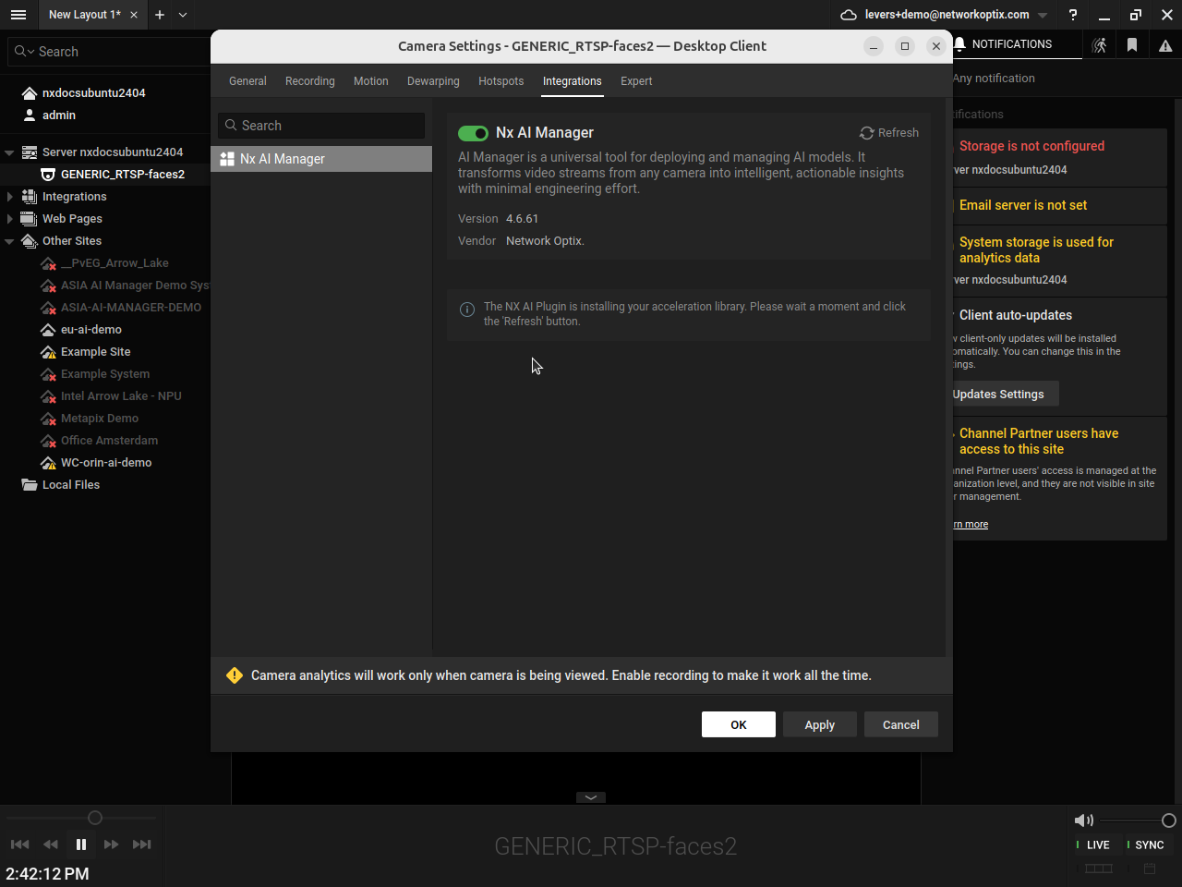Viewport: 1182px width, 887px height.
Task: Mute the audio speaker icon
Action: click(1083, 820)
